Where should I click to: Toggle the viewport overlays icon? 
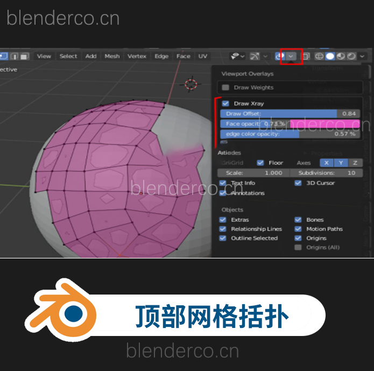click(x=279, y=57)
